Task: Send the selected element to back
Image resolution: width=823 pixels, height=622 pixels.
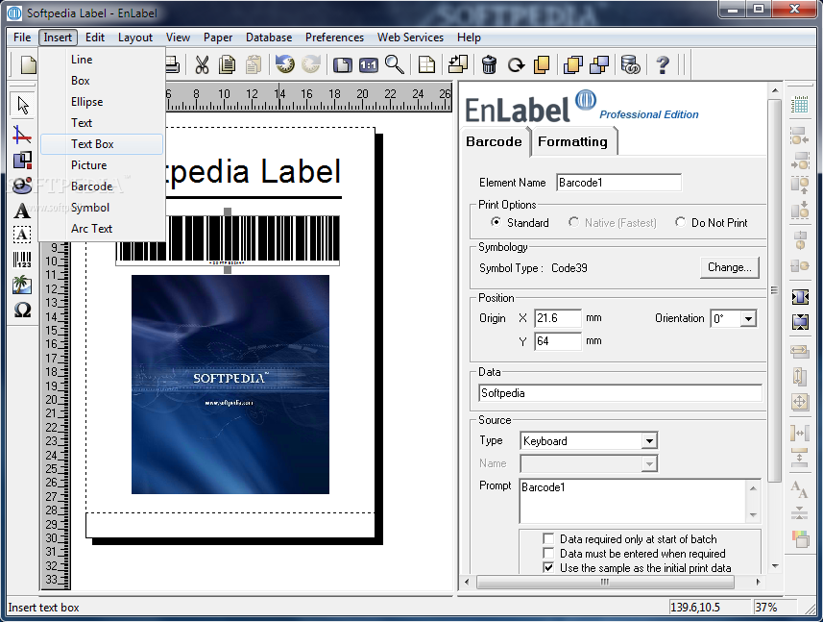Action: point(599,64)
